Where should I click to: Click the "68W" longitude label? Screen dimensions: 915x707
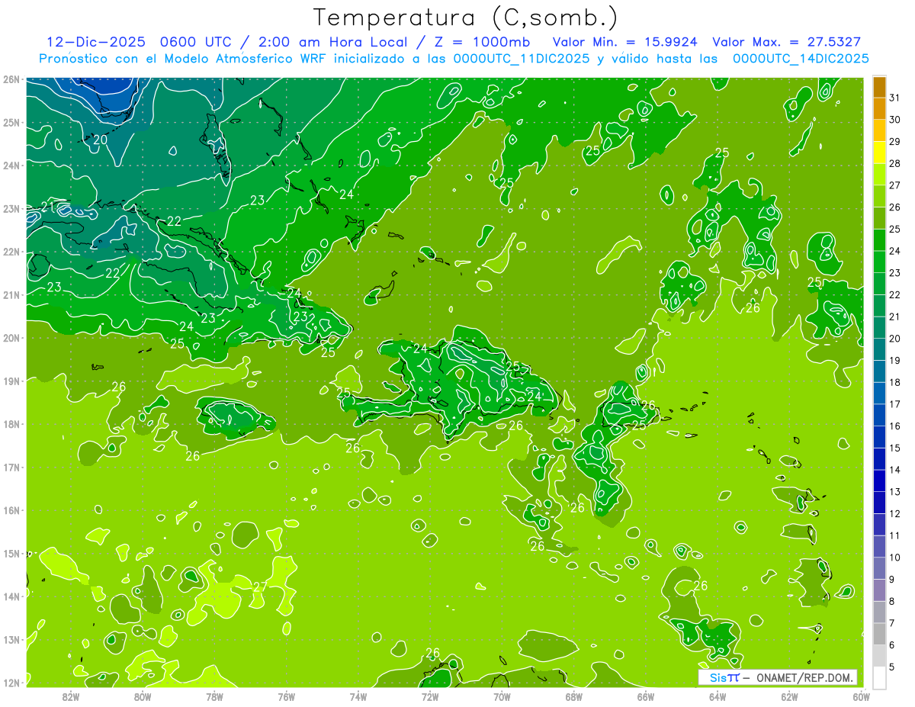573,696
